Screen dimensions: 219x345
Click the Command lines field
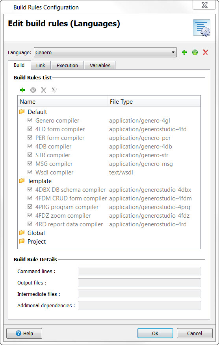tap(139, 271)
